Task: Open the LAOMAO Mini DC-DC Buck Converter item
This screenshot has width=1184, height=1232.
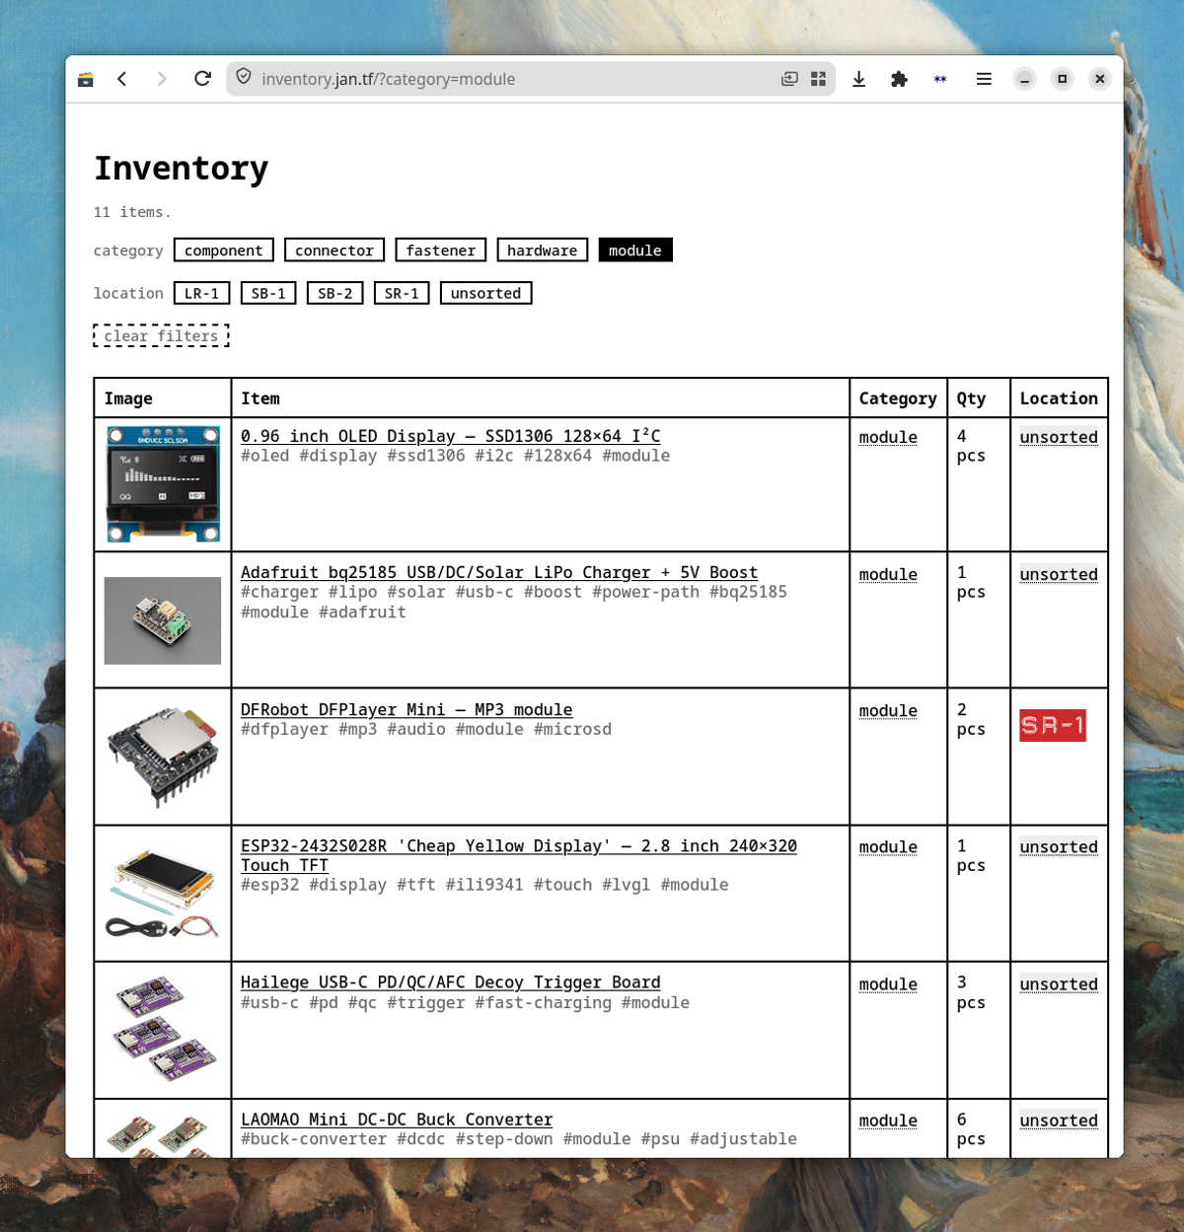Action: (x=397, y=1120)
